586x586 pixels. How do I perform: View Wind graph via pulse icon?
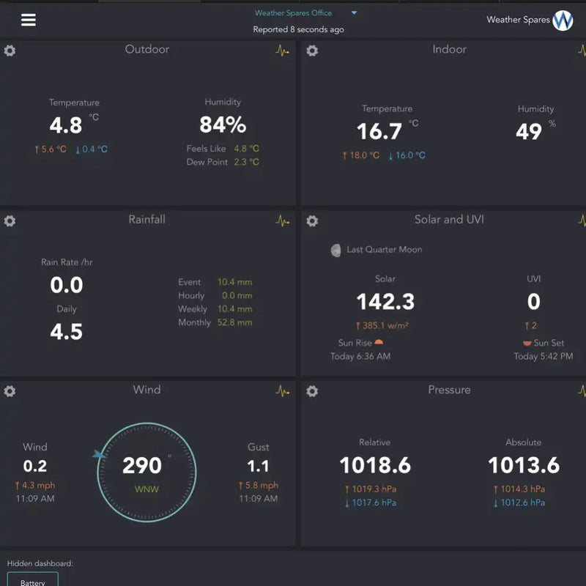tap(283, 391)
